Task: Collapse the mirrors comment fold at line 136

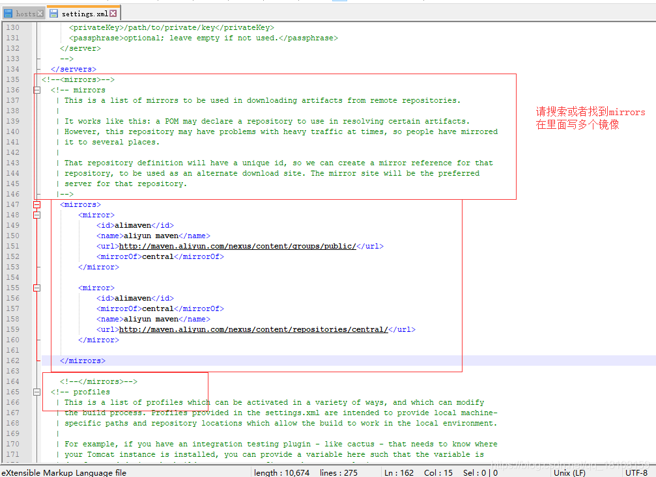Action: [37, 90]
